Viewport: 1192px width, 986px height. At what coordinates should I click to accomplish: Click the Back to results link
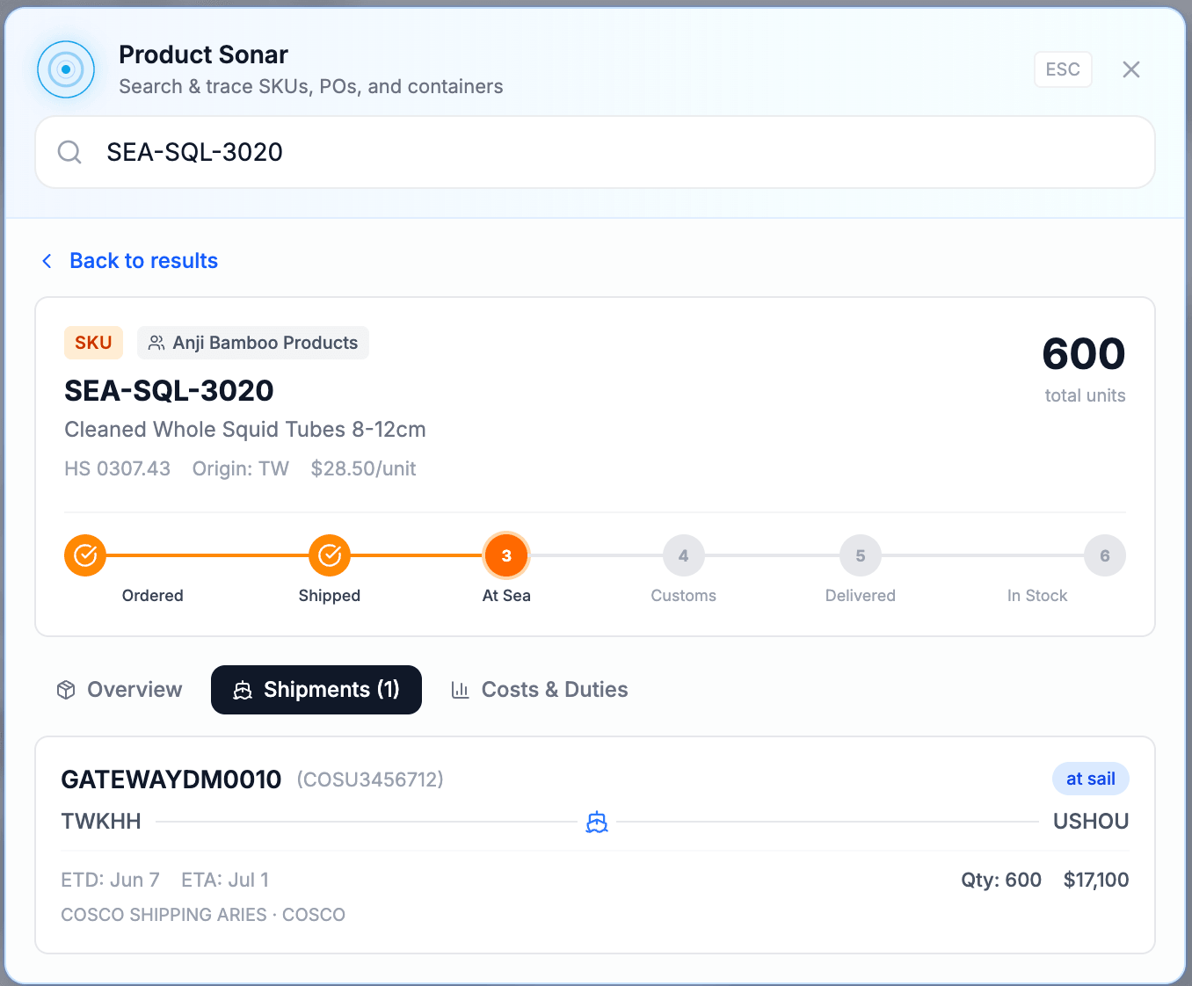[x=143, y=261]
